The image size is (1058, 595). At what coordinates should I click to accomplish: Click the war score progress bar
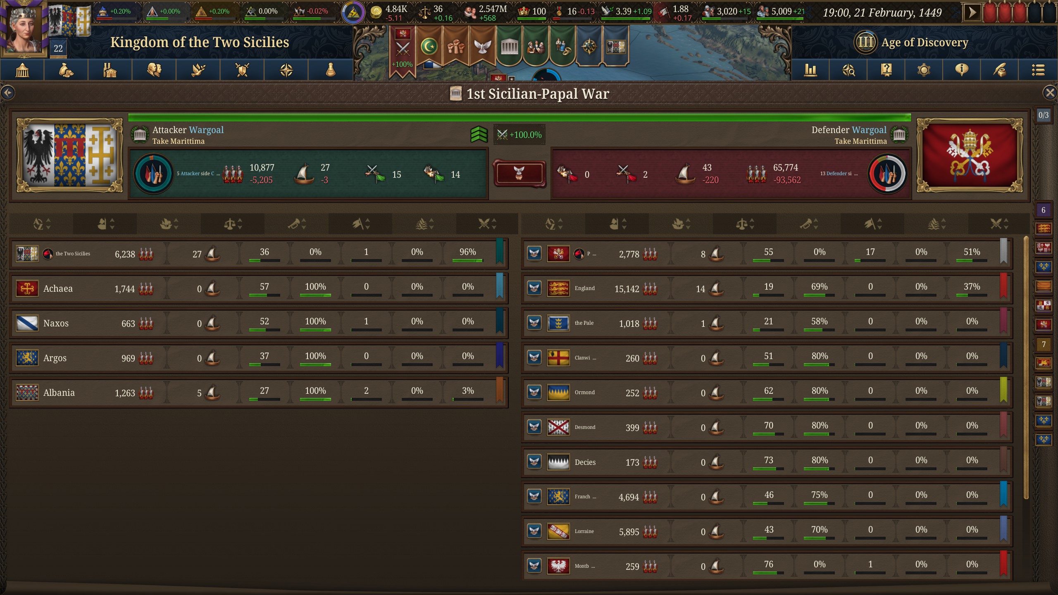pos(519,117)
